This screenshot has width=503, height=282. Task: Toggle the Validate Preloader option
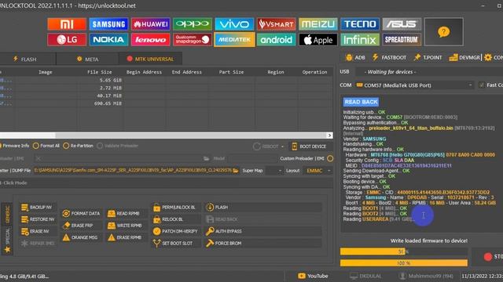pos(117,146)
